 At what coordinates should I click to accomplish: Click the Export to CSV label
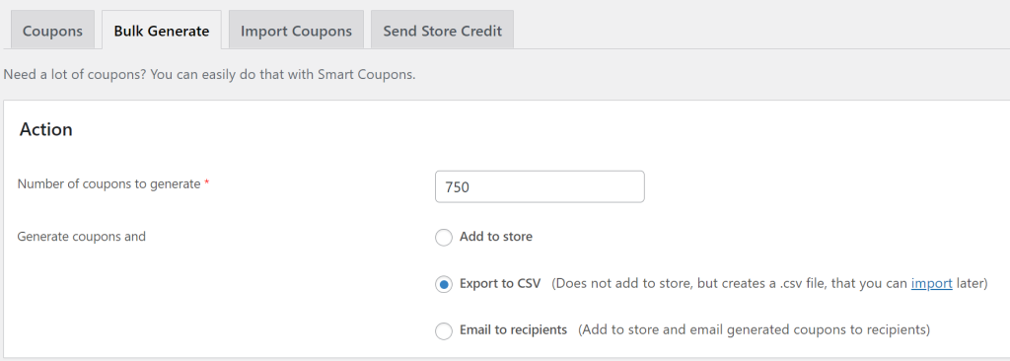click(x=500, y=284)
